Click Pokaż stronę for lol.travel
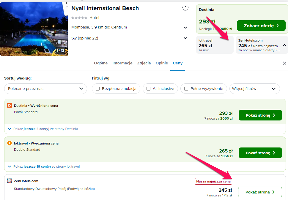 click(x=260, y=153)
